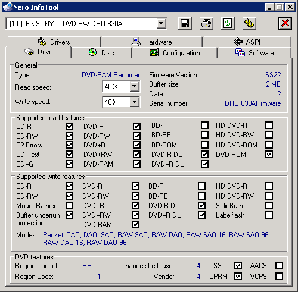Switch to the Hardware tab
Screen dimensions: 298x292
pos(151,42)
